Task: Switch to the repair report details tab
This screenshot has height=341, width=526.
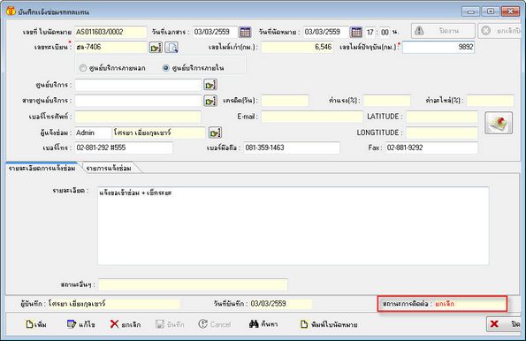Action: coord(42,168)
